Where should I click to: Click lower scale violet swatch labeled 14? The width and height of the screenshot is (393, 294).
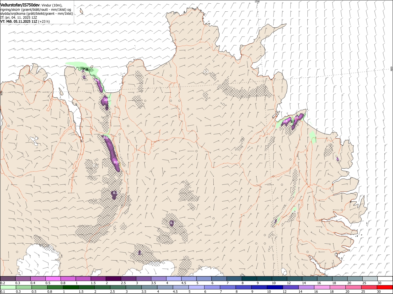306,287
